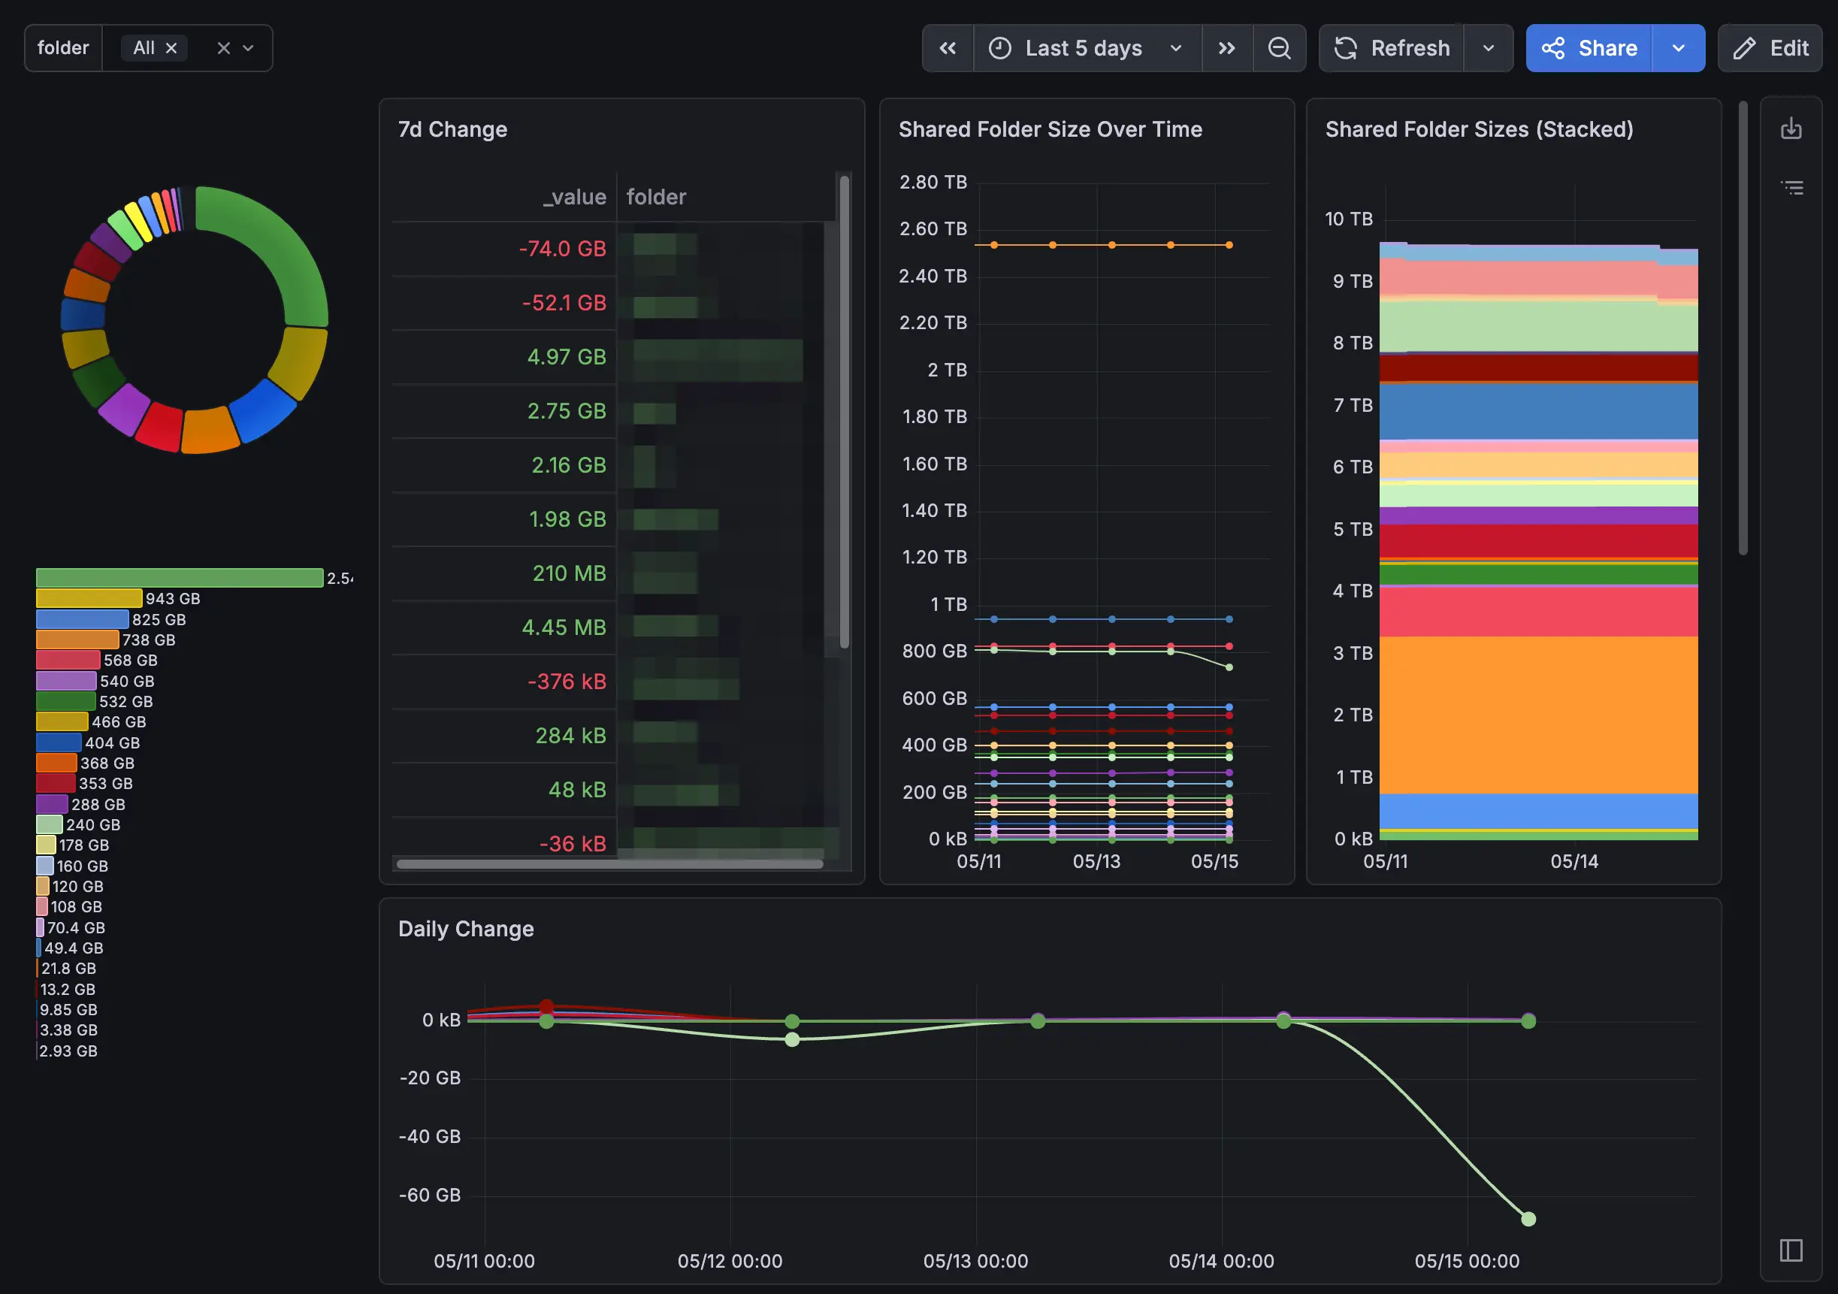Click the 120 GB bar gauge value
Image resolution: width=1838 pixels, height=1294 pixels.
(77, 887)
